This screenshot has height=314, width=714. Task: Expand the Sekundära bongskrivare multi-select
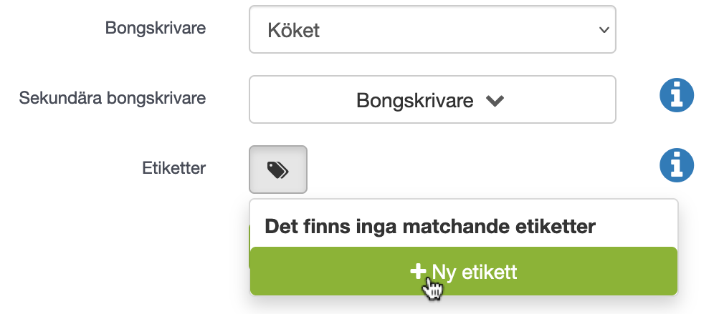pos(432,99)
